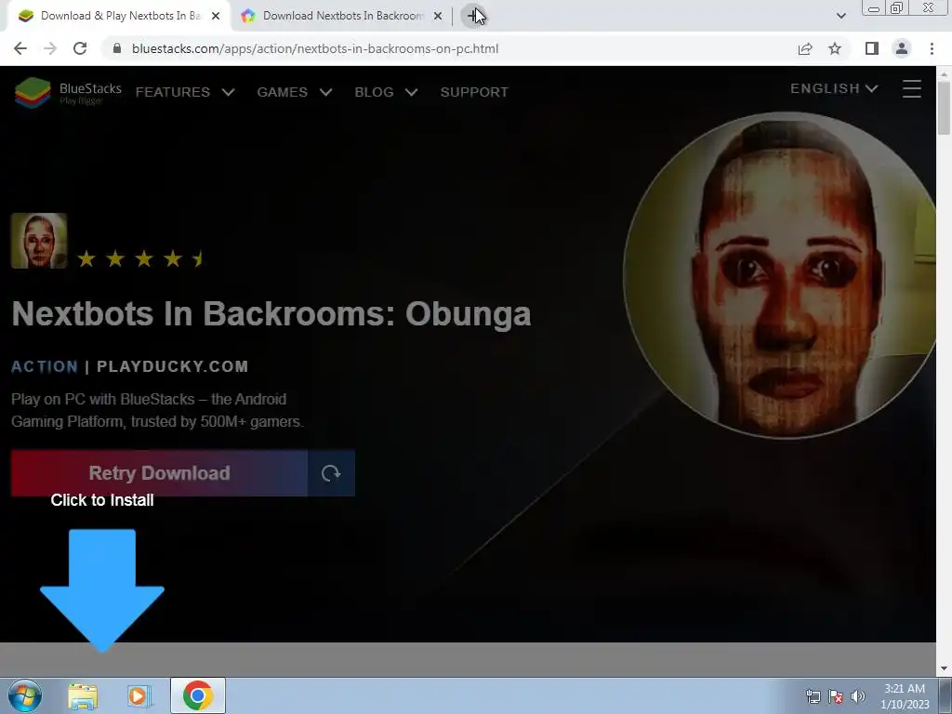
Task: Click the BlueStacks logo
Action: tap(68, 92)
